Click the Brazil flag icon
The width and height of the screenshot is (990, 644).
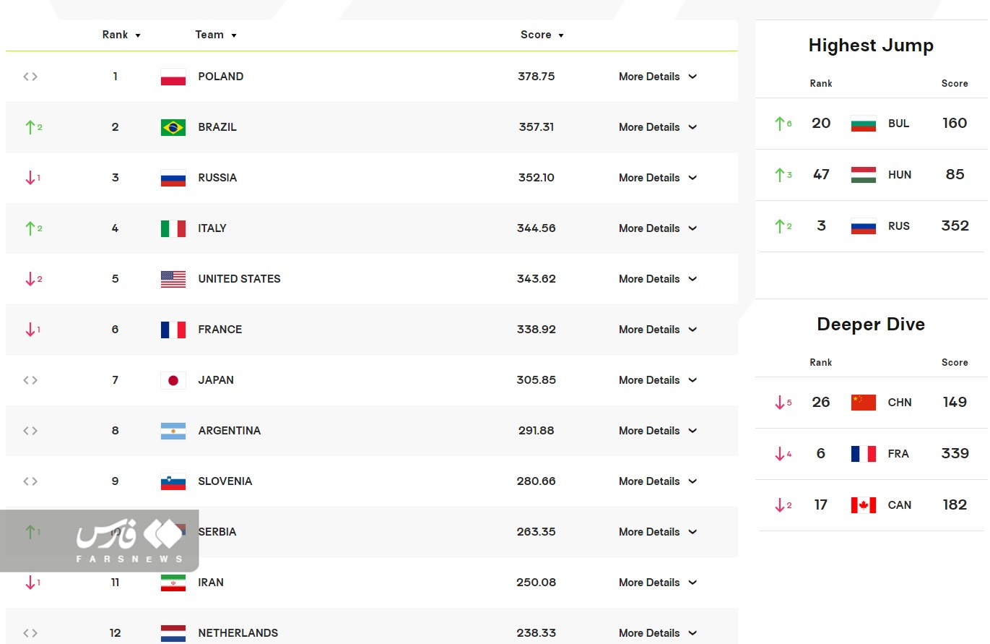pyautogui.click(x=173, y=127)
